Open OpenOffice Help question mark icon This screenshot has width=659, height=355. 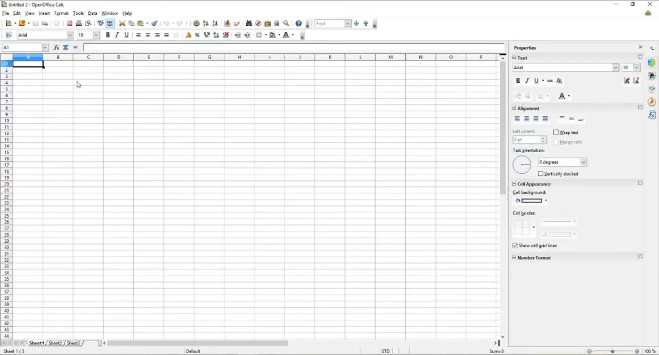point(299,23)
